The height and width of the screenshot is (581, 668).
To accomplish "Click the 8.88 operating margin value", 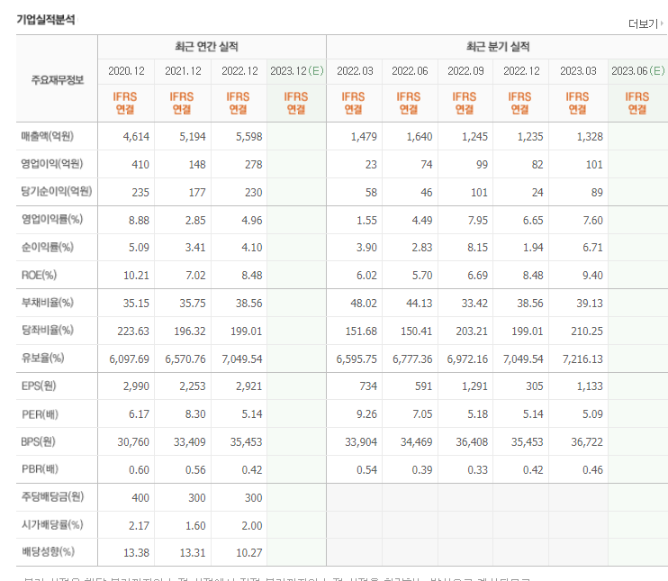I will point(139,221).
